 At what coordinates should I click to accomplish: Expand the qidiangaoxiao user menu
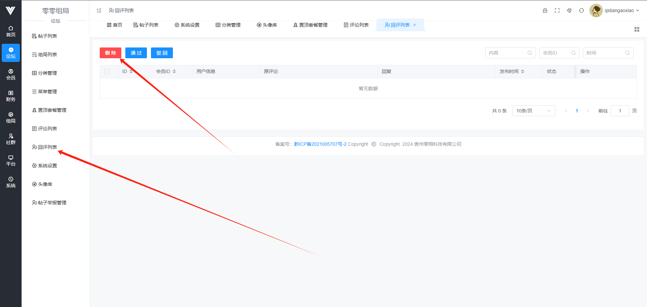coord(621,10)
